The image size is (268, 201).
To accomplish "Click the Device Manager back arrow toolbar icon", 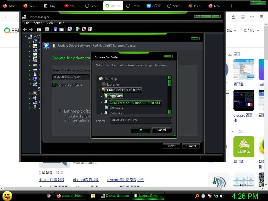I will pyautogui.click(x=25, y=29).
